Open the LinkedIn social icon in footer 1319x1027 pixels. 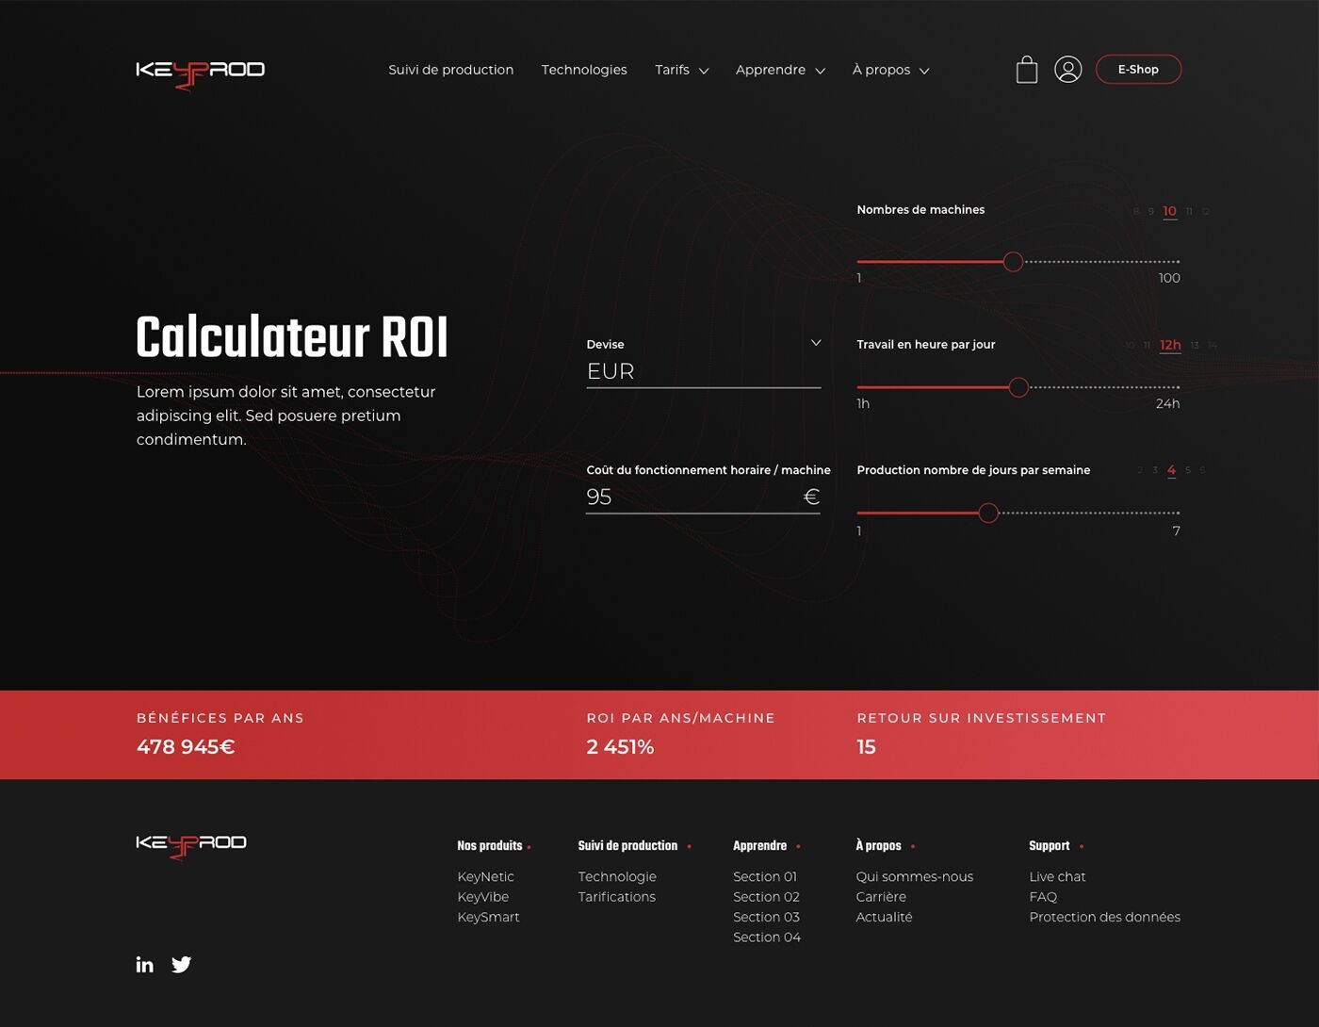[144, 964]
